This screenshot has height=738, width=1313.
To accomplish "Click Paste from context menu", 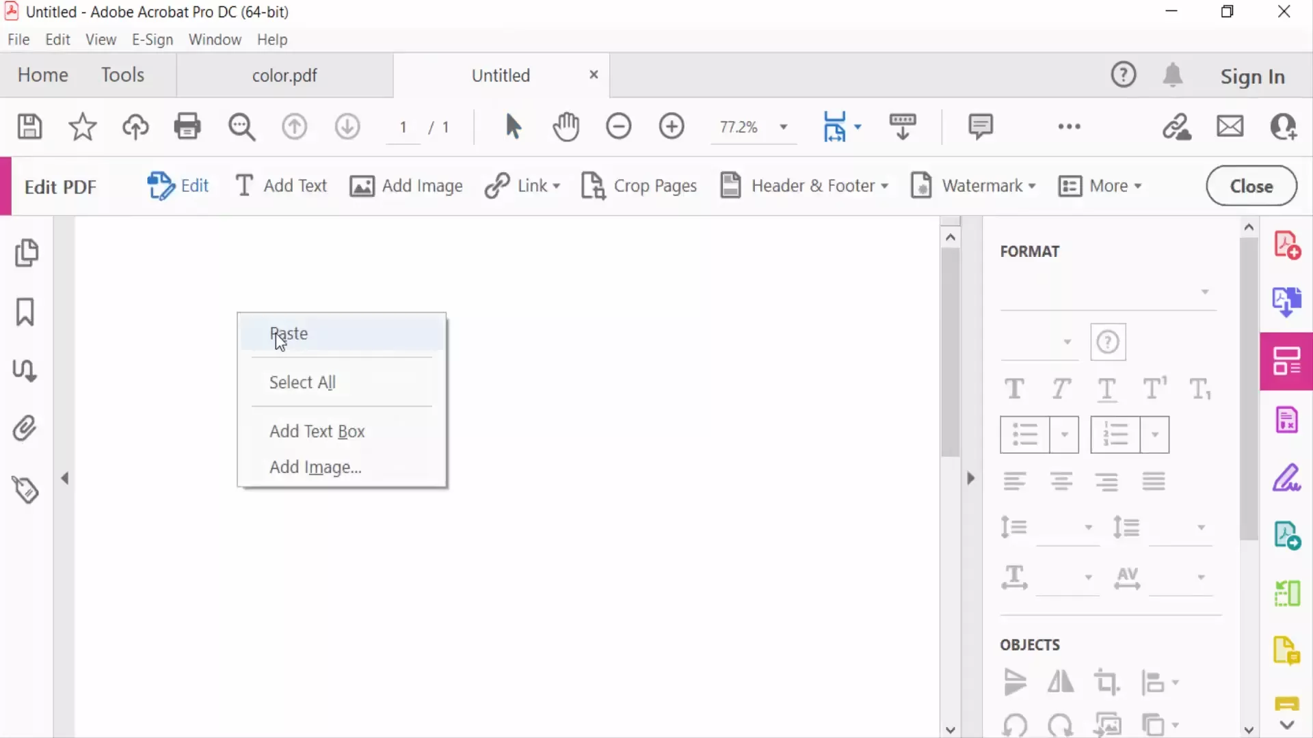I will 289,333.
